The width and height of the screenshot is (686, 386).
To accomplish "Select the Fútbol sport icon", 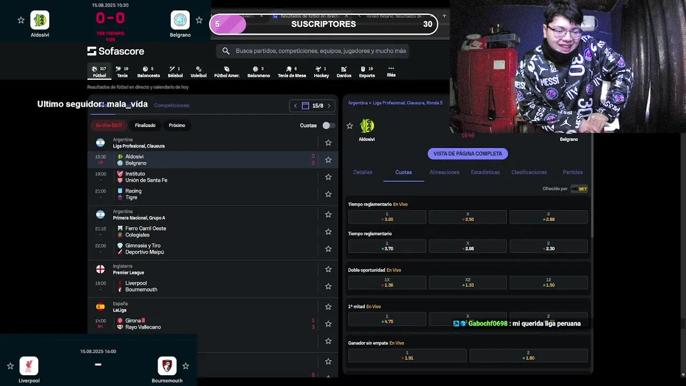I will (99, 72).
